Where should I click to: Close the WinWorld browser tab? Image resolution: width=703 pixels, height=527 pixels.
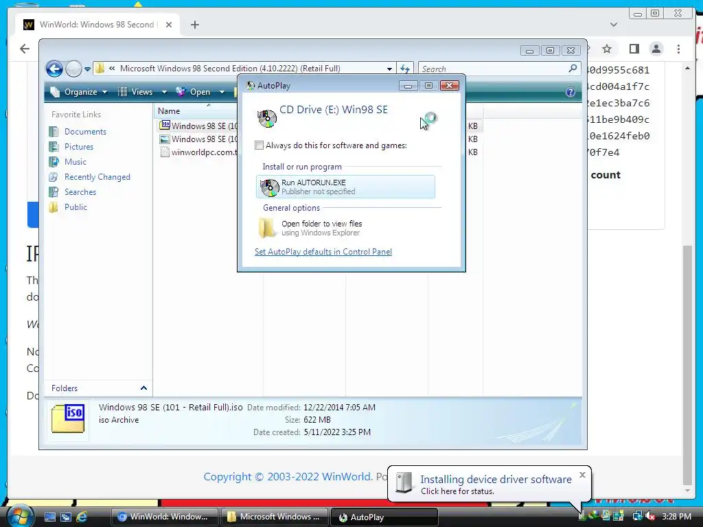pyautogui.click(x=169, y=25)
